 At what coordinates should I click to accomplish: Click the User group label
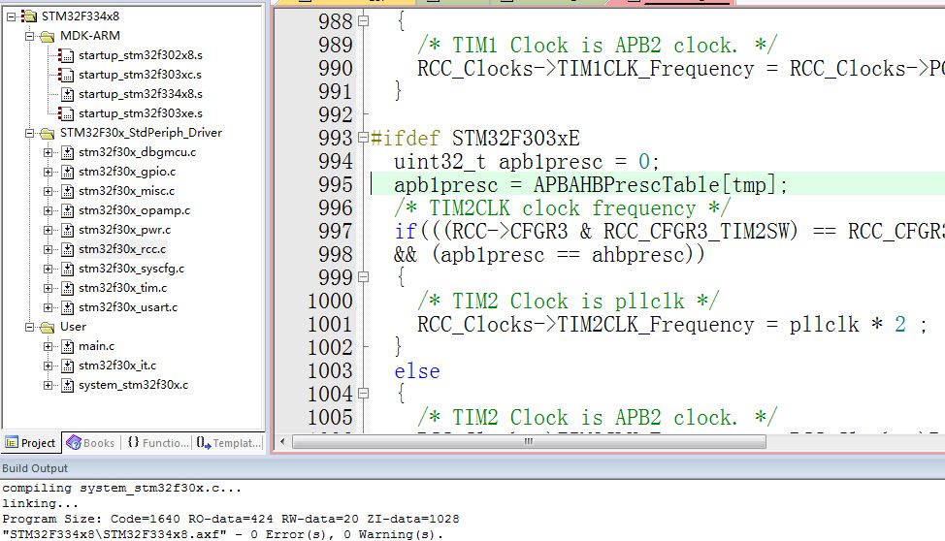pyautogui.click(x=73, y=327)
